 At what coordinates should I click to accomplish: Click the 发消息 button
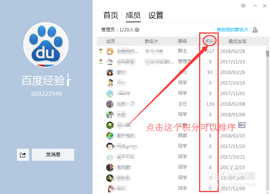tap(53, 154)
